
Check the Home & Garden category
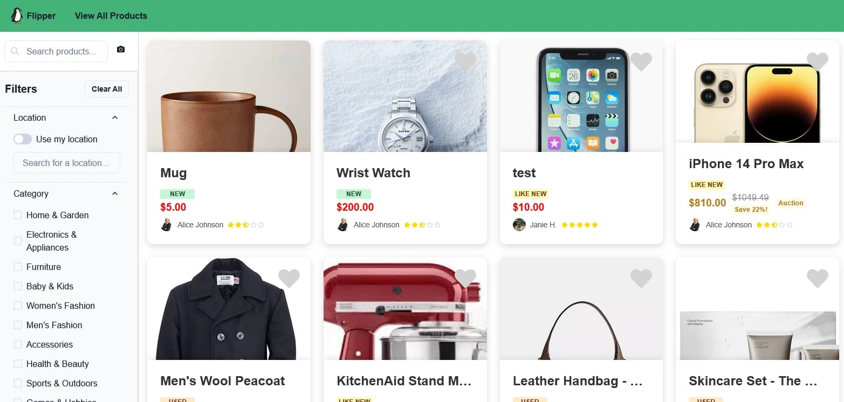[x=18, y=215]
